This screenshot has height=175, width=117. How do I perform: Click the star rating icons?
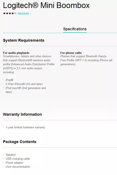(x=10, y=13)
